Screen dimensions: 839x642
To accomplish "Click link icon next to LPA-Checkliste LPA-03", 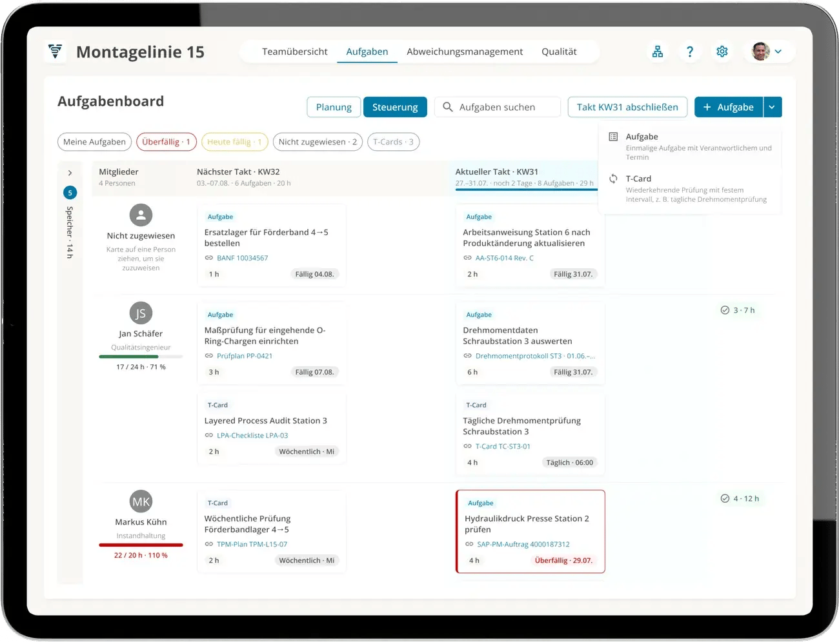I will pos(208,435).
